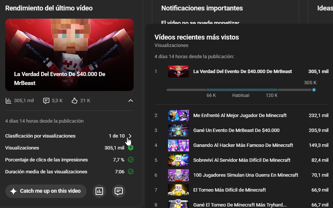333x208 pixels.
Task: Open 'Ganando Al Hacker Más Famoso De Minecraft'
Action: 243,145
